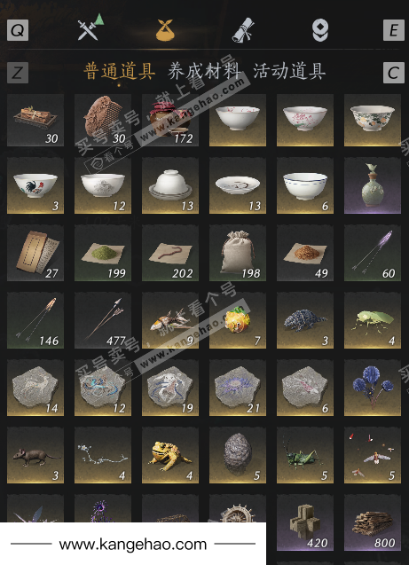Select the 普通道具 tab
Screen dimensions: 409x565
tap(120, 71)
